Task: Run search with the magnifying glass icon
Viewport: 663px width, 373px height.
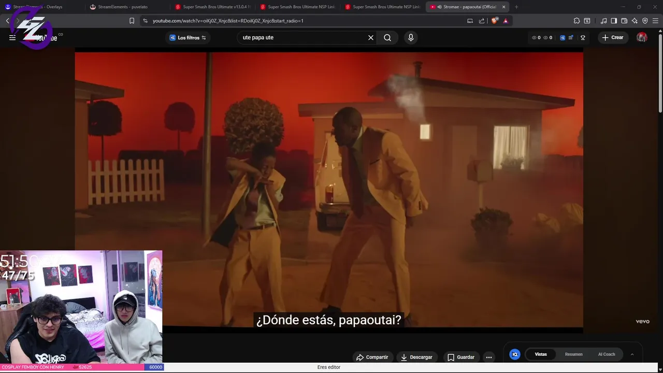Action: coord(387,38)
